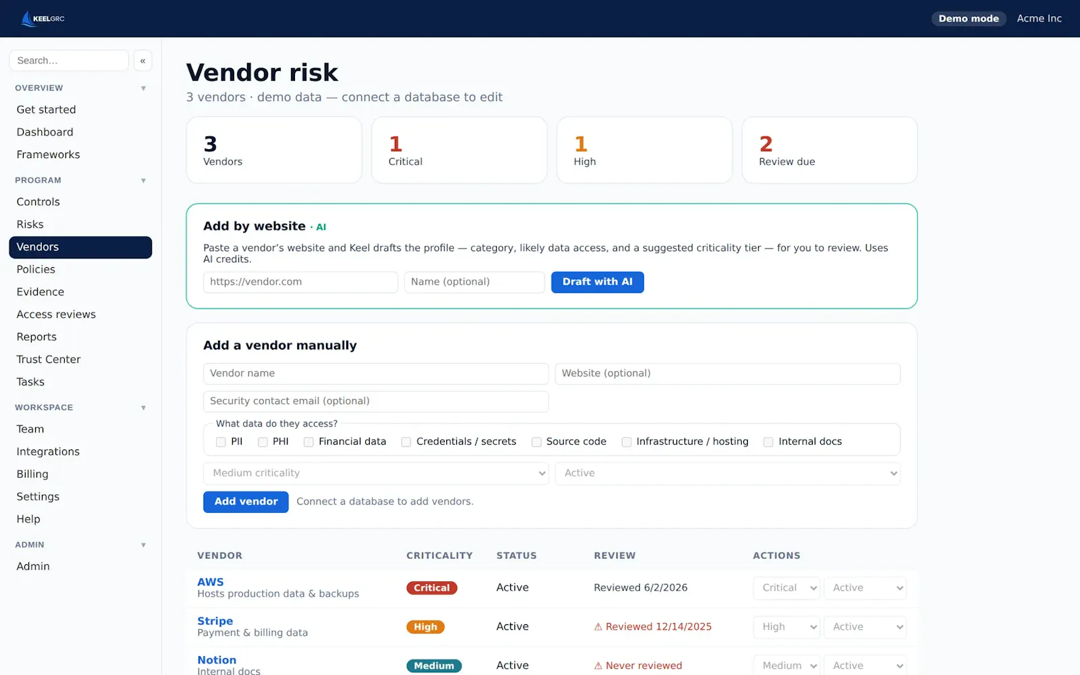Click the Critical stat card
The image size is (1080, 675).
coord(459,150)
